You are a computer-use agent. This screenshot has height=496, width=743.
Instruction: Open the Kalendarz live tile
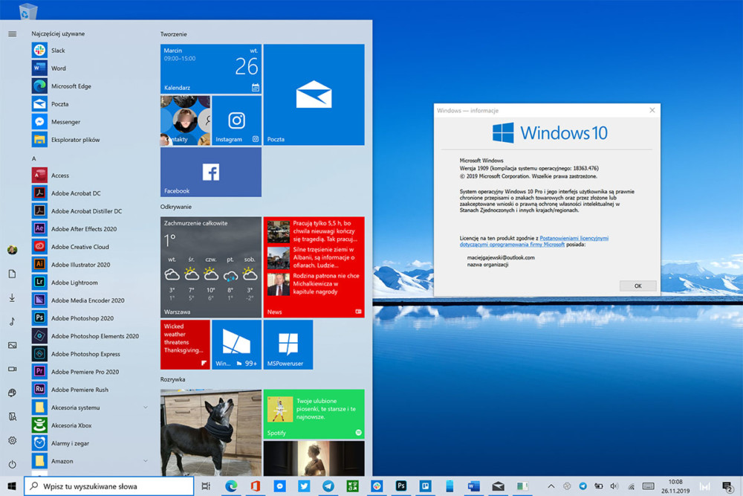tap(211, 68)
